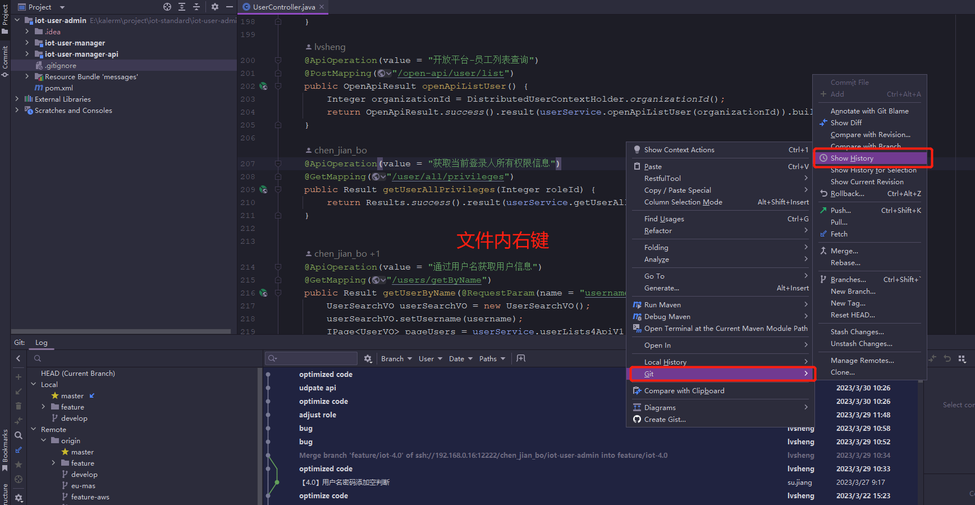Click Delete Branch trash icon in Git sidebar
The height and width of the screenshot is (505, 975).
tap(19, 406)
